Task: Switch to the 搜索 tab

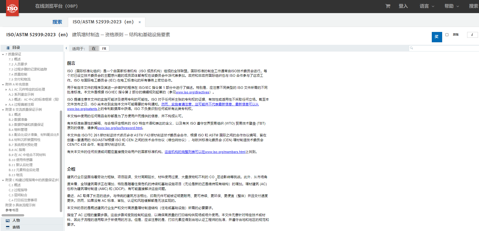Action: coord(57,22)
